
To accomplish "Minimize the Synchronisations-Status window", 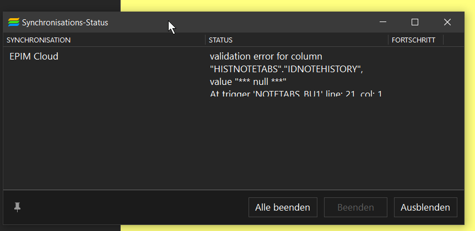I will pos(383,22).
